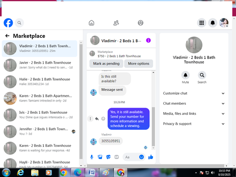Expand the Customize chat section

[194, 93]
